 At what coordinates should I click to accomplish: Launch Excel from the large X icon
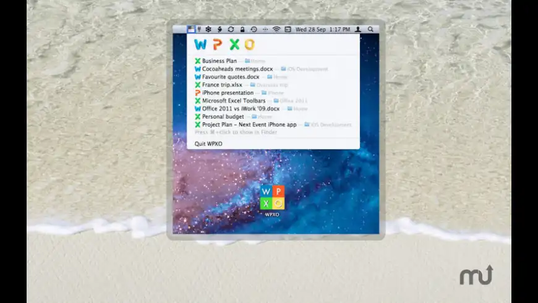click(x=234, y=45)
